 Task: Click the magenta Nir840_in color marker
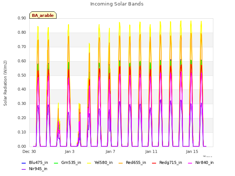click(x=190, y=163)
